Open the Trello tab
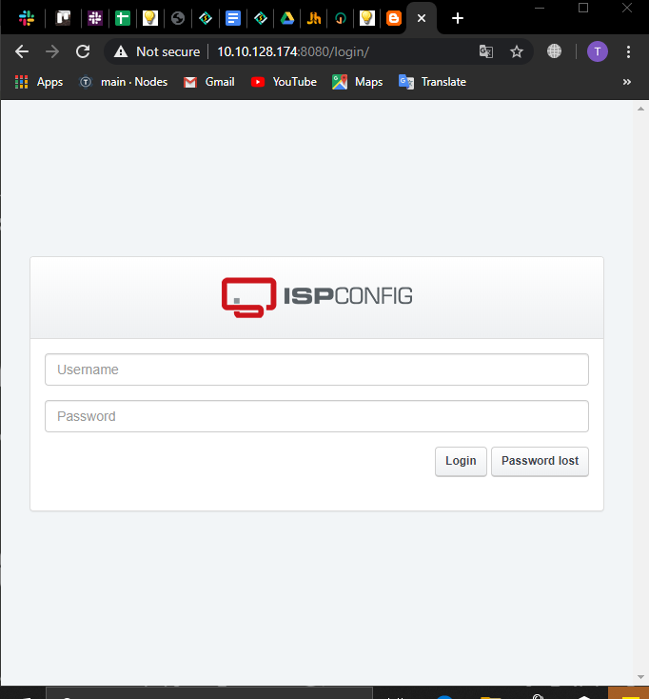Viewport: 649px width, 699px height. click(63, 18)
